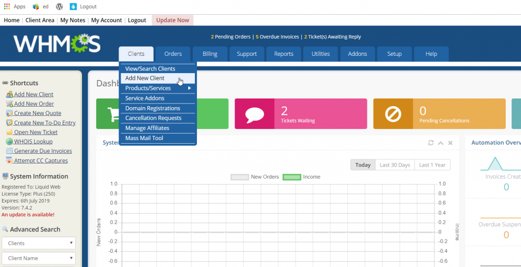This screenshot has width=521, height=267.
Task: Open the Clients menu tab
Action: pos(136,54)
